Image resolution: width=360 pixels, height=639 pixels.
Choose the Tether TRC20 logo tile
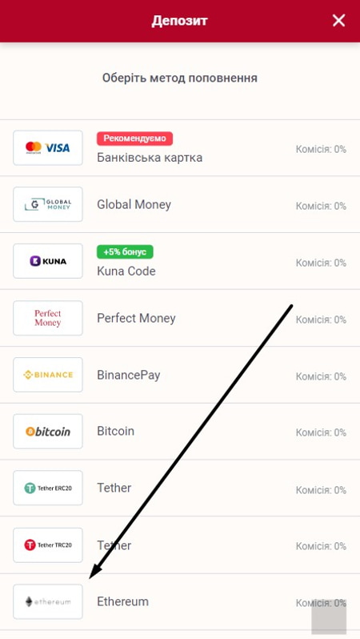48,545
